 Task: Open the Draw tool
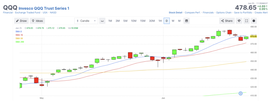point(21,21)
